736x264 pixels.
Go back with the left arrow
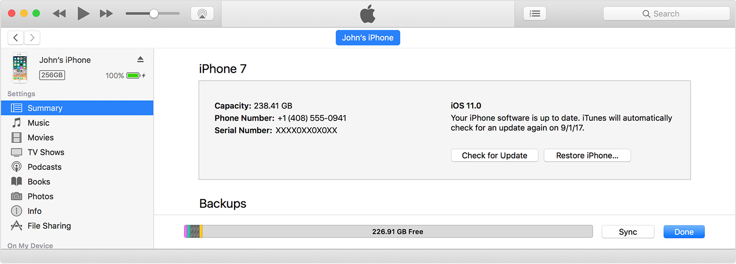coord(16,38)
